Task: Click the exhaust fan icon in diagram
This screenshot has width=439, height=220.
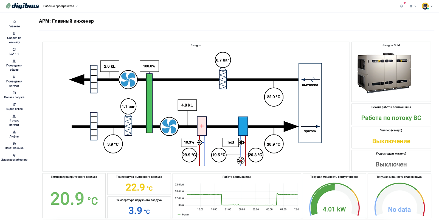Action: tap(128, 79)
